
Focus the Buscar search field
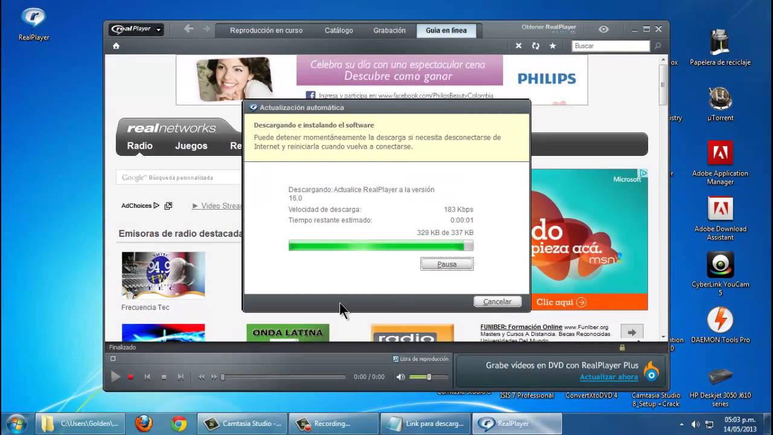pos(611,46)
